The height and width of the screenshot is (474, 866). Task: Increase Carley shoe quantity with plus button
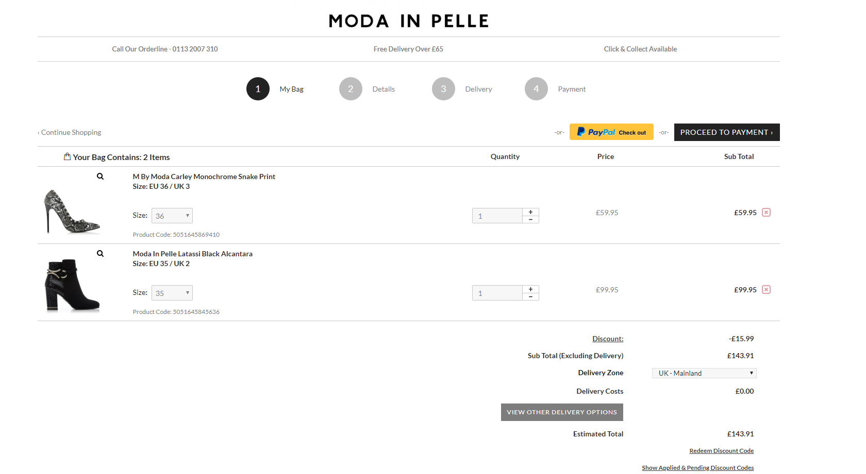[x=530, y=211]
